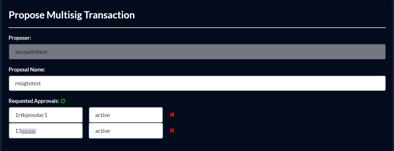Click the account4test text in grey box
Screen dimensions: 394x151
click(x=31, y=52)
